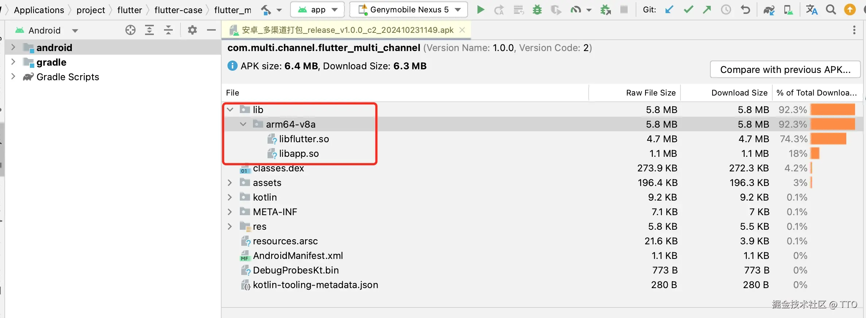Collapse the lib folder
This screenshot has width=866, height=318.
point(230,109)
